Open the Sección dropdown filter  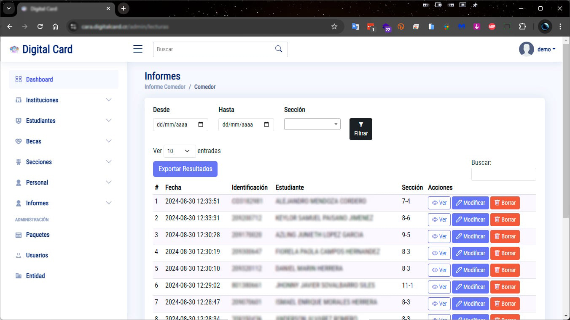coord(312,124)
